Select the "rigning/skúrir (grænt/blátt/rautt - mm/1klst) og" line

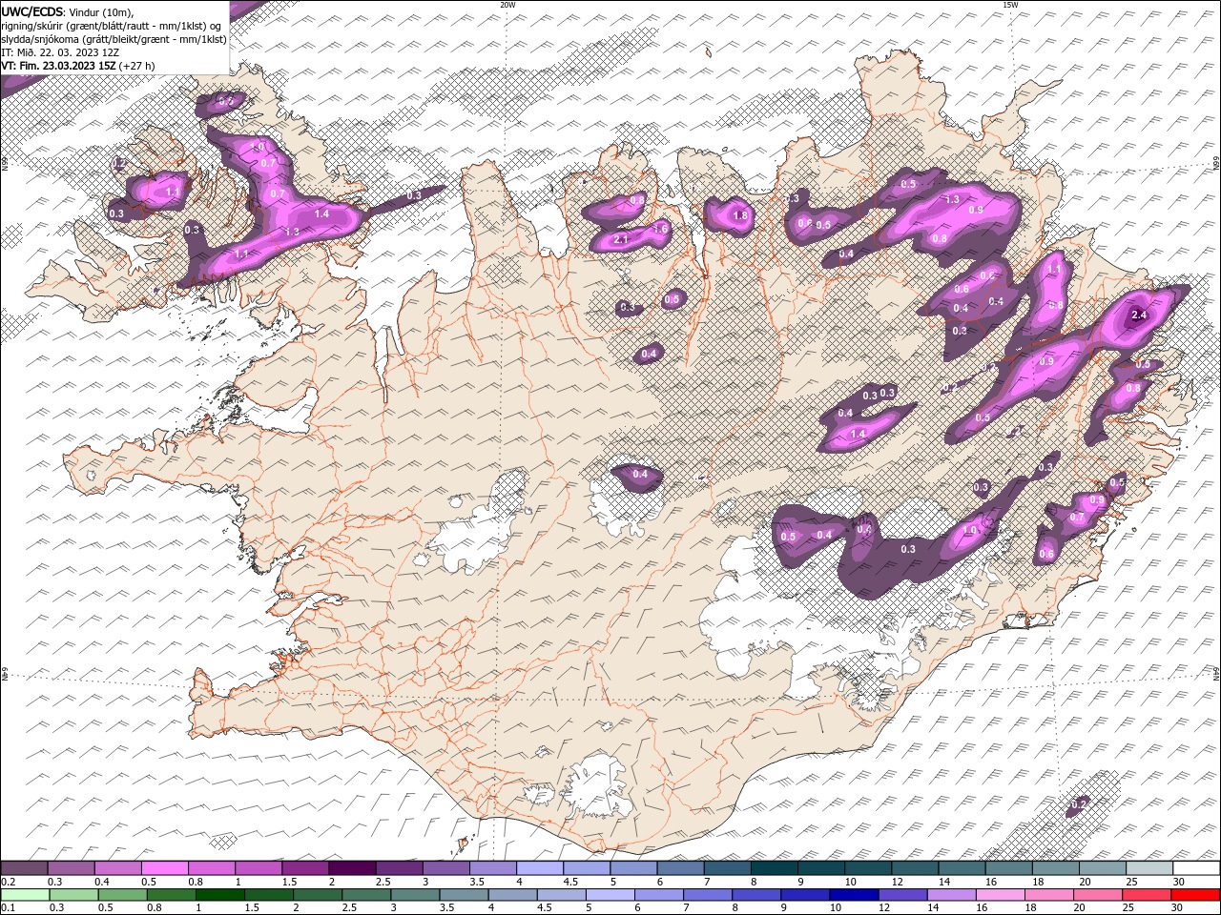(x=112, y=25)
